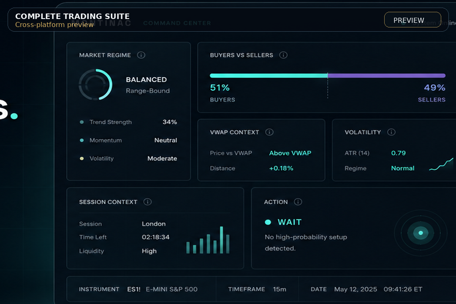The image size is (456, 304).
Task: Click Momentum Neutral value
Action: click(x=166, y=140)
